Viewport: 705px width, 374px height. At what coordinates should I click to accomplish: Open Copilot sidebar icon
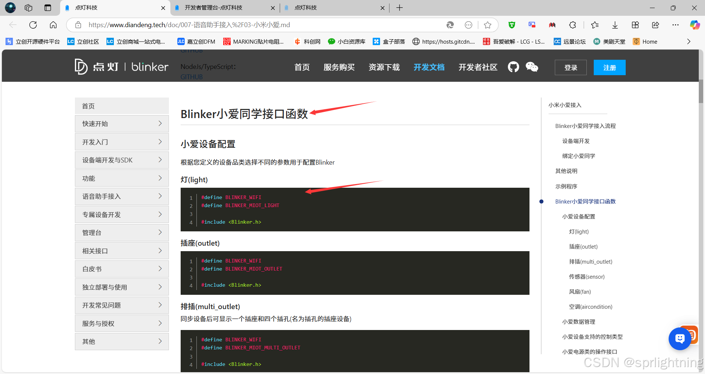(695, 25)
